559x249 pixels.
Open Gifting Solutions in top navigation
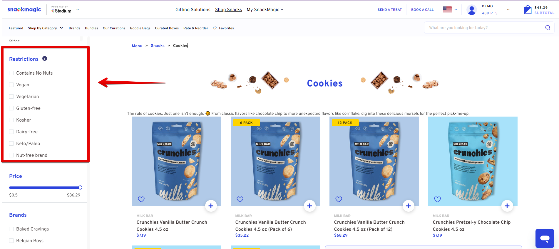(193, 10)
